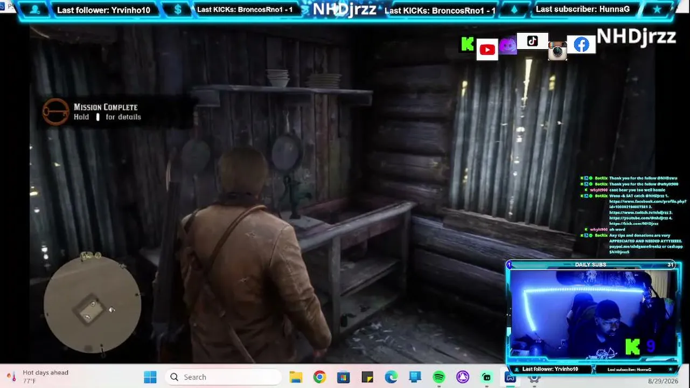The width and height of the screenshot is (690, 388).
Task: Open the blue monitor taskbar app
Action: [x=415, y=377]
